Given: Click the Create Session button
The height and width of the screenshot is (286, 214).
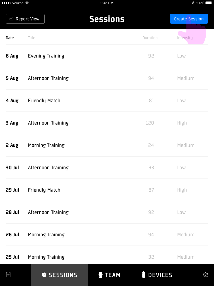Looking at the screenshot, I should (189, 19).
